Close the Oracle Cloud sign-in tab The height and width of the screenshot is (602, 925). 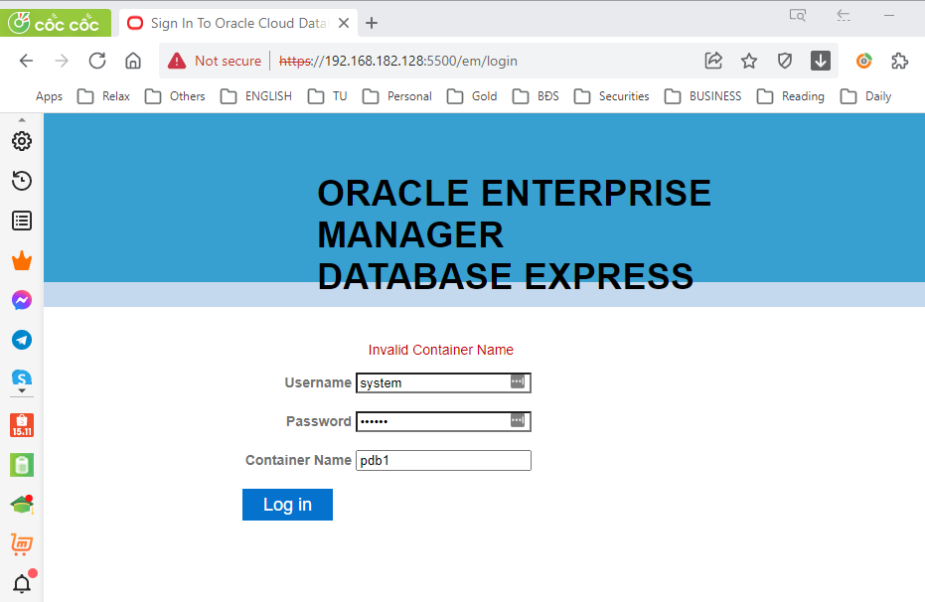tap(344, 23)
